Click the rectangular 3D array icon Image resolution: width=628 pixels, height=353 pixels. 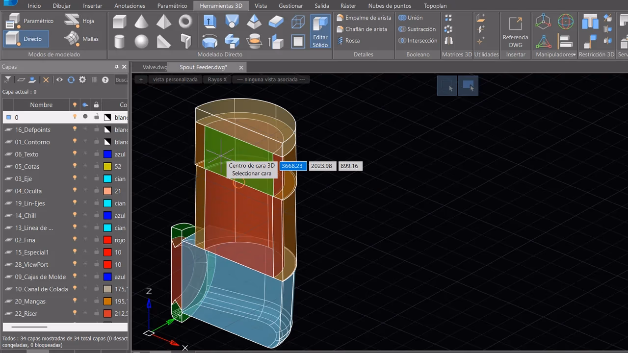click(x=448, y=18)
